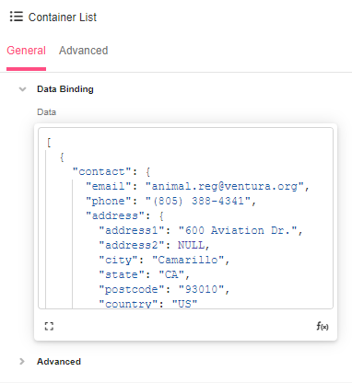Expand the bottom Advanced section chevron
The height and width of the screenshot is (383, 352).
pos(22,362)
